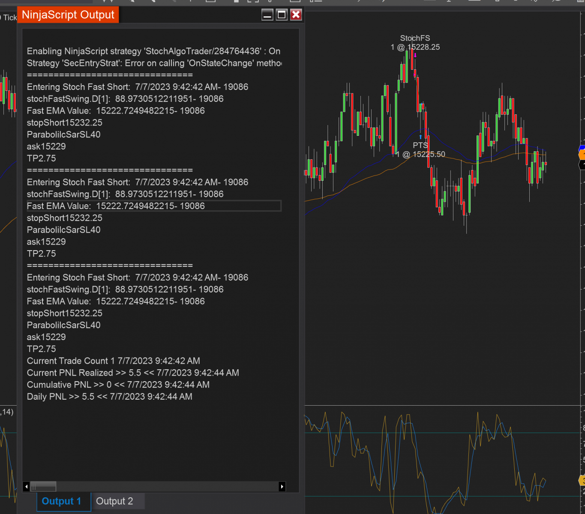Screen dimensions: 585x514
Task: Click the '1 @ 15225.50' execution label
Action: point(421,154)
